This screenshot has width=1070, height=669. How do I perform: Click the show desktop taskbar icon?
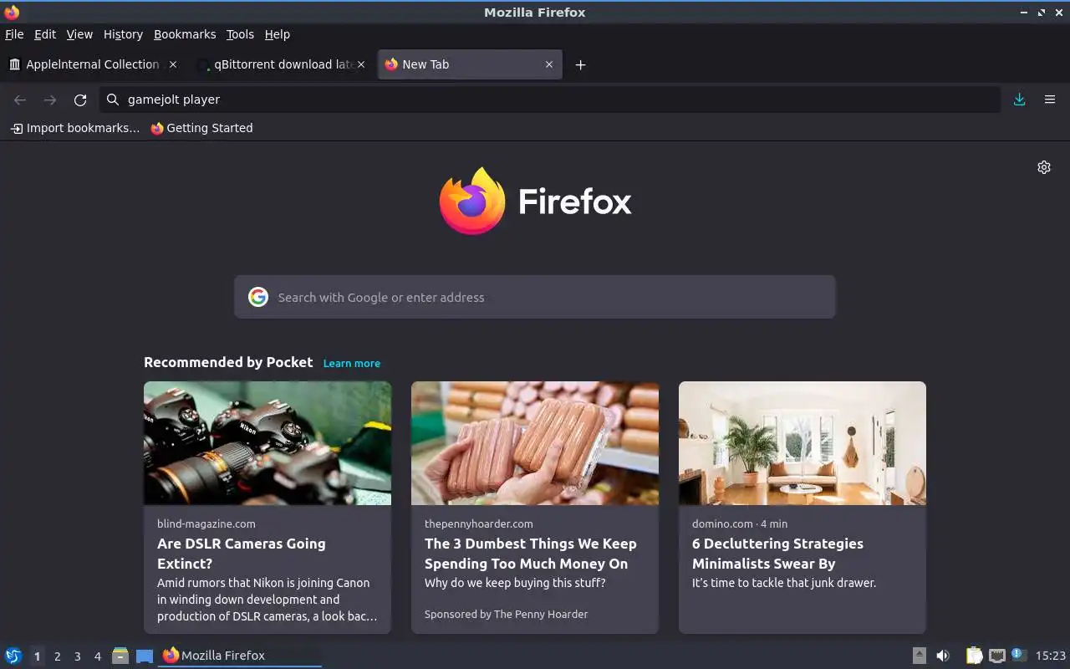click(145, 656)
